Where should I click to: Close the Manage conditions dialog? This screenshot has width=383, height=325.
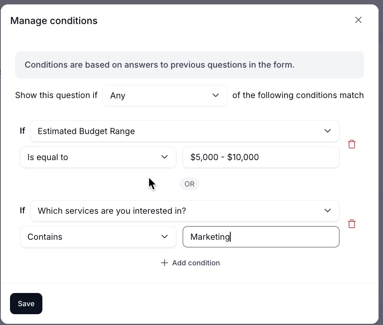(x=358, y=20)
